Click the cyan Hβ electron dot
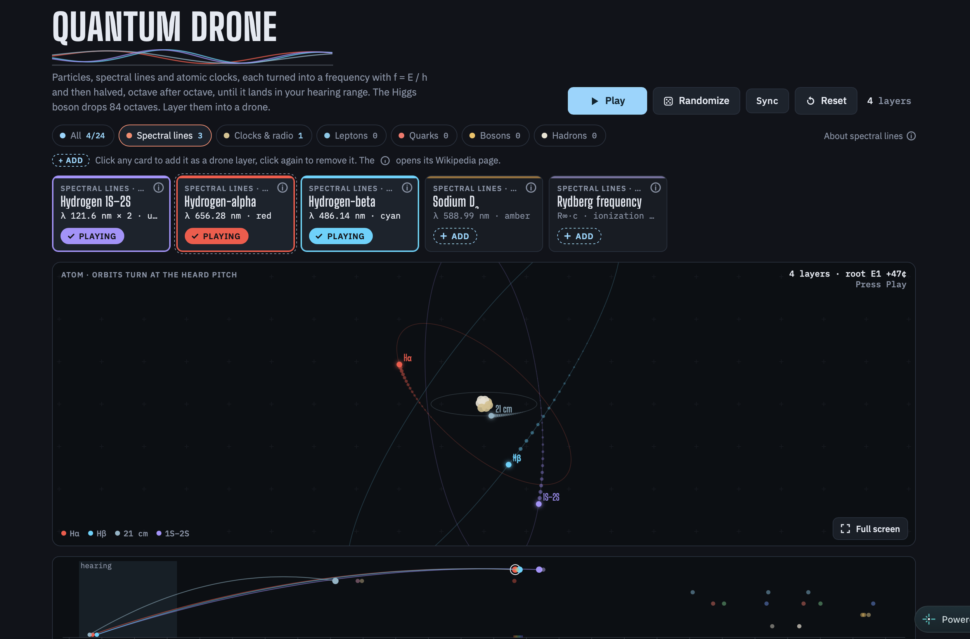The height and width of the screenshot is (639, 970). tap(508, 465)
